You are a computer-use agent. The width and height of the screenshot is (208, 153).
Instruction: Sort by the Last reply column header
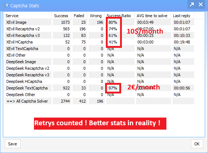(x=182, y=16)
